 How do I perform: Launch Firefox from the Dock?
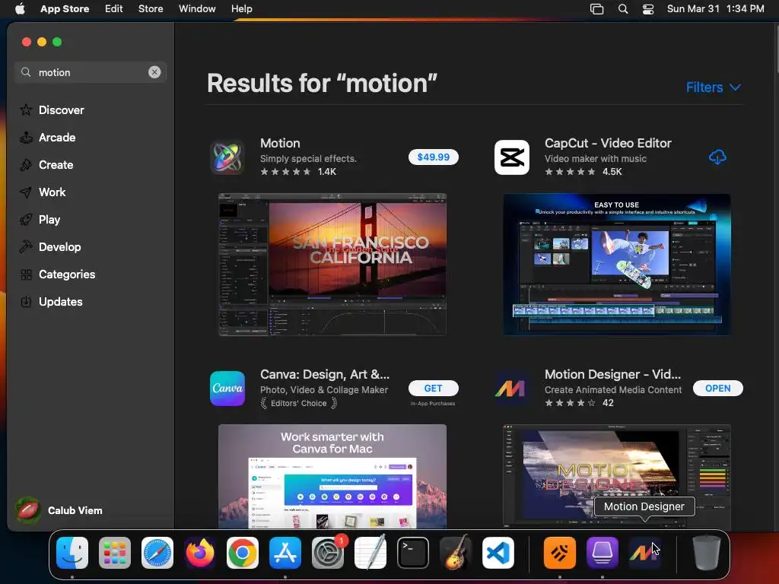click(x=200, y=553)
